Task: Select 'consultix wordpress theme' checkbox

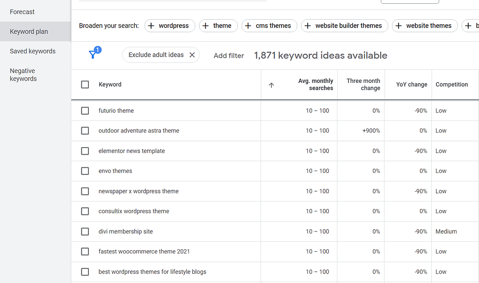Action: coord(85,211)
